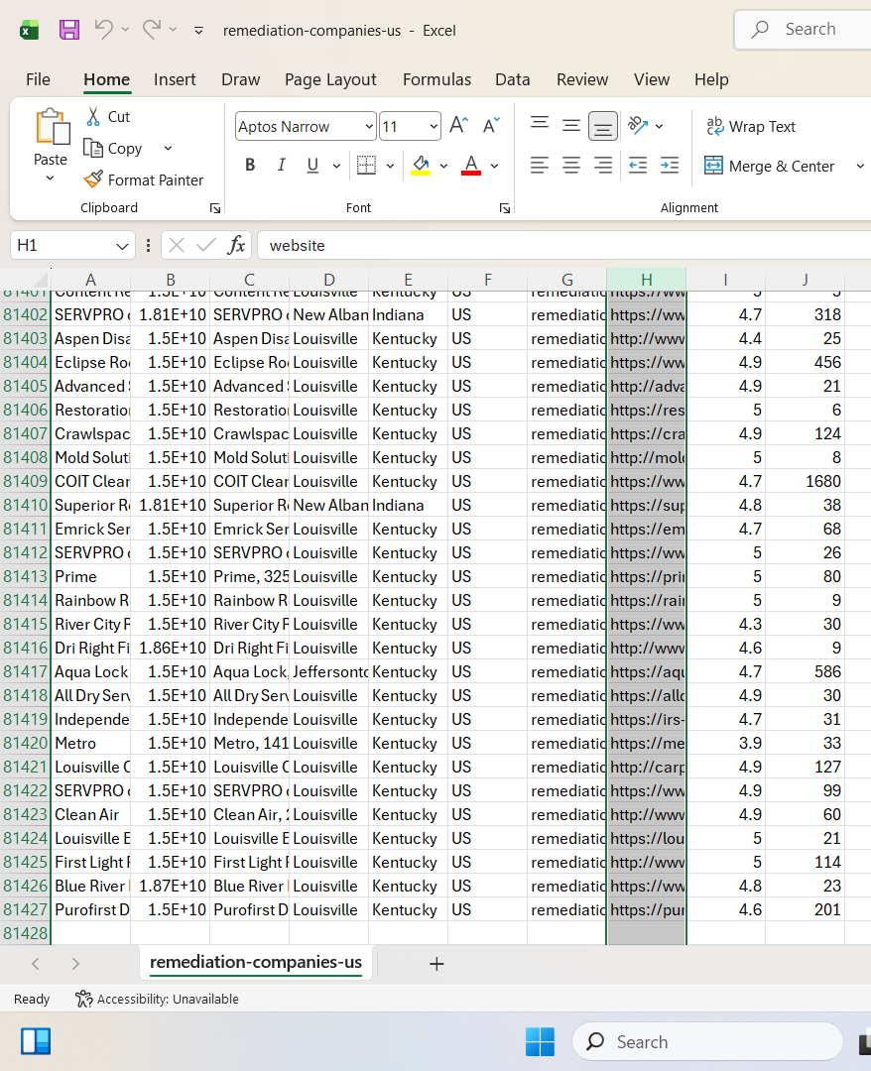Screen dimensions: 871x1071
Task: Toggle Wrap Text
Action: [x=751, y=126]
